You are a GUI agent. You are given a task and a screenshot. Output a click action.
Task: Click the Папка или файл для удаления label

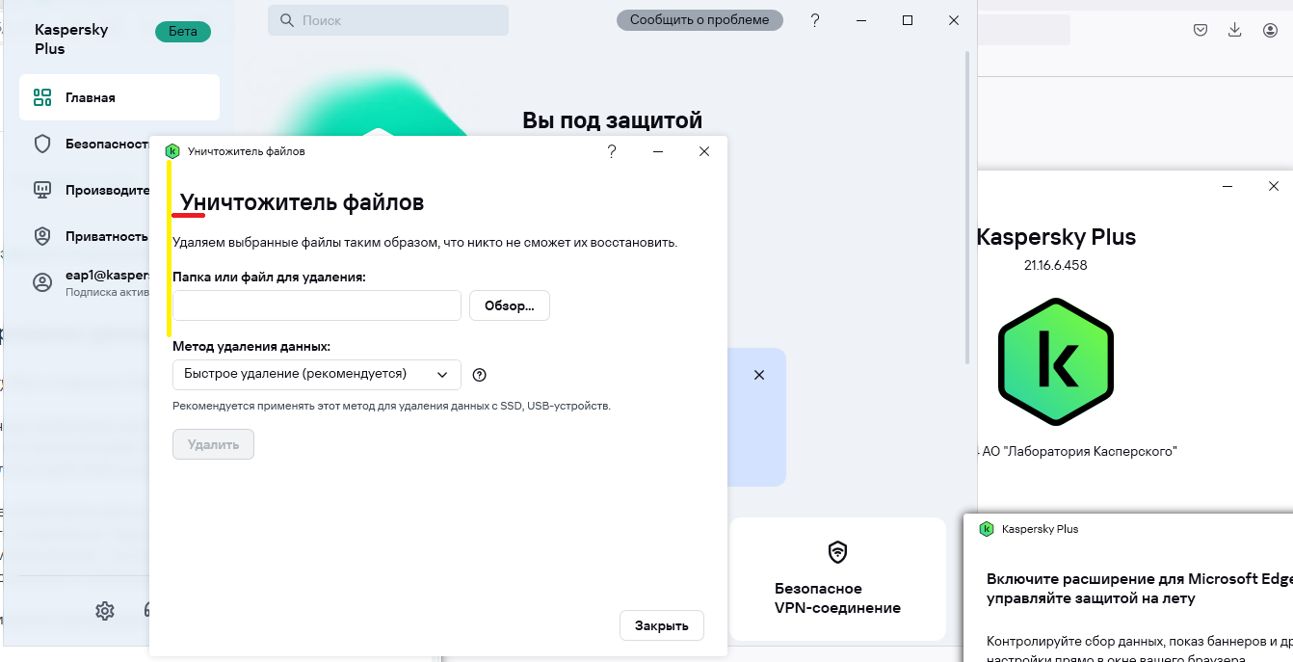coord(269,277)
